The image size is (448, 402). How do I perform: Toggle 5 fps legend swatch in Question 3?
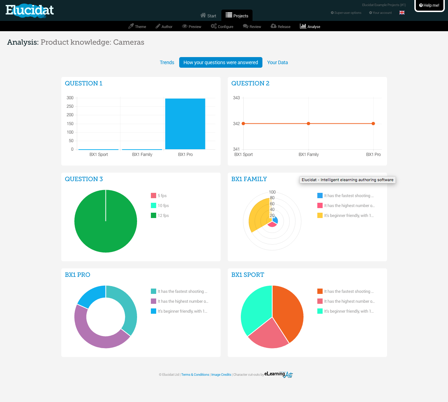pos(153,195)
